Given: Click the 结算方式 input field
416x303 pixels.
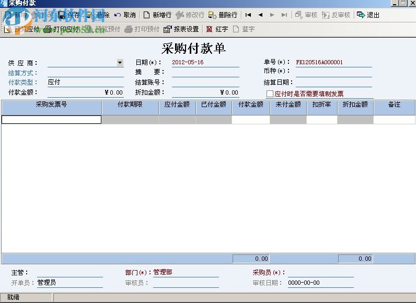Looking at the screenshot, I should click(x=85, y=73).
